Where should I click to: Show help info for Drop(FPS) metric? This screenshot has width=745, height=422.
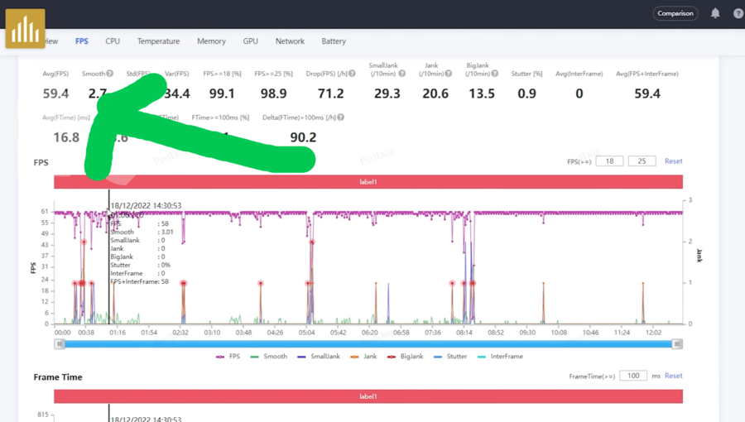click(x=352, y=74)
